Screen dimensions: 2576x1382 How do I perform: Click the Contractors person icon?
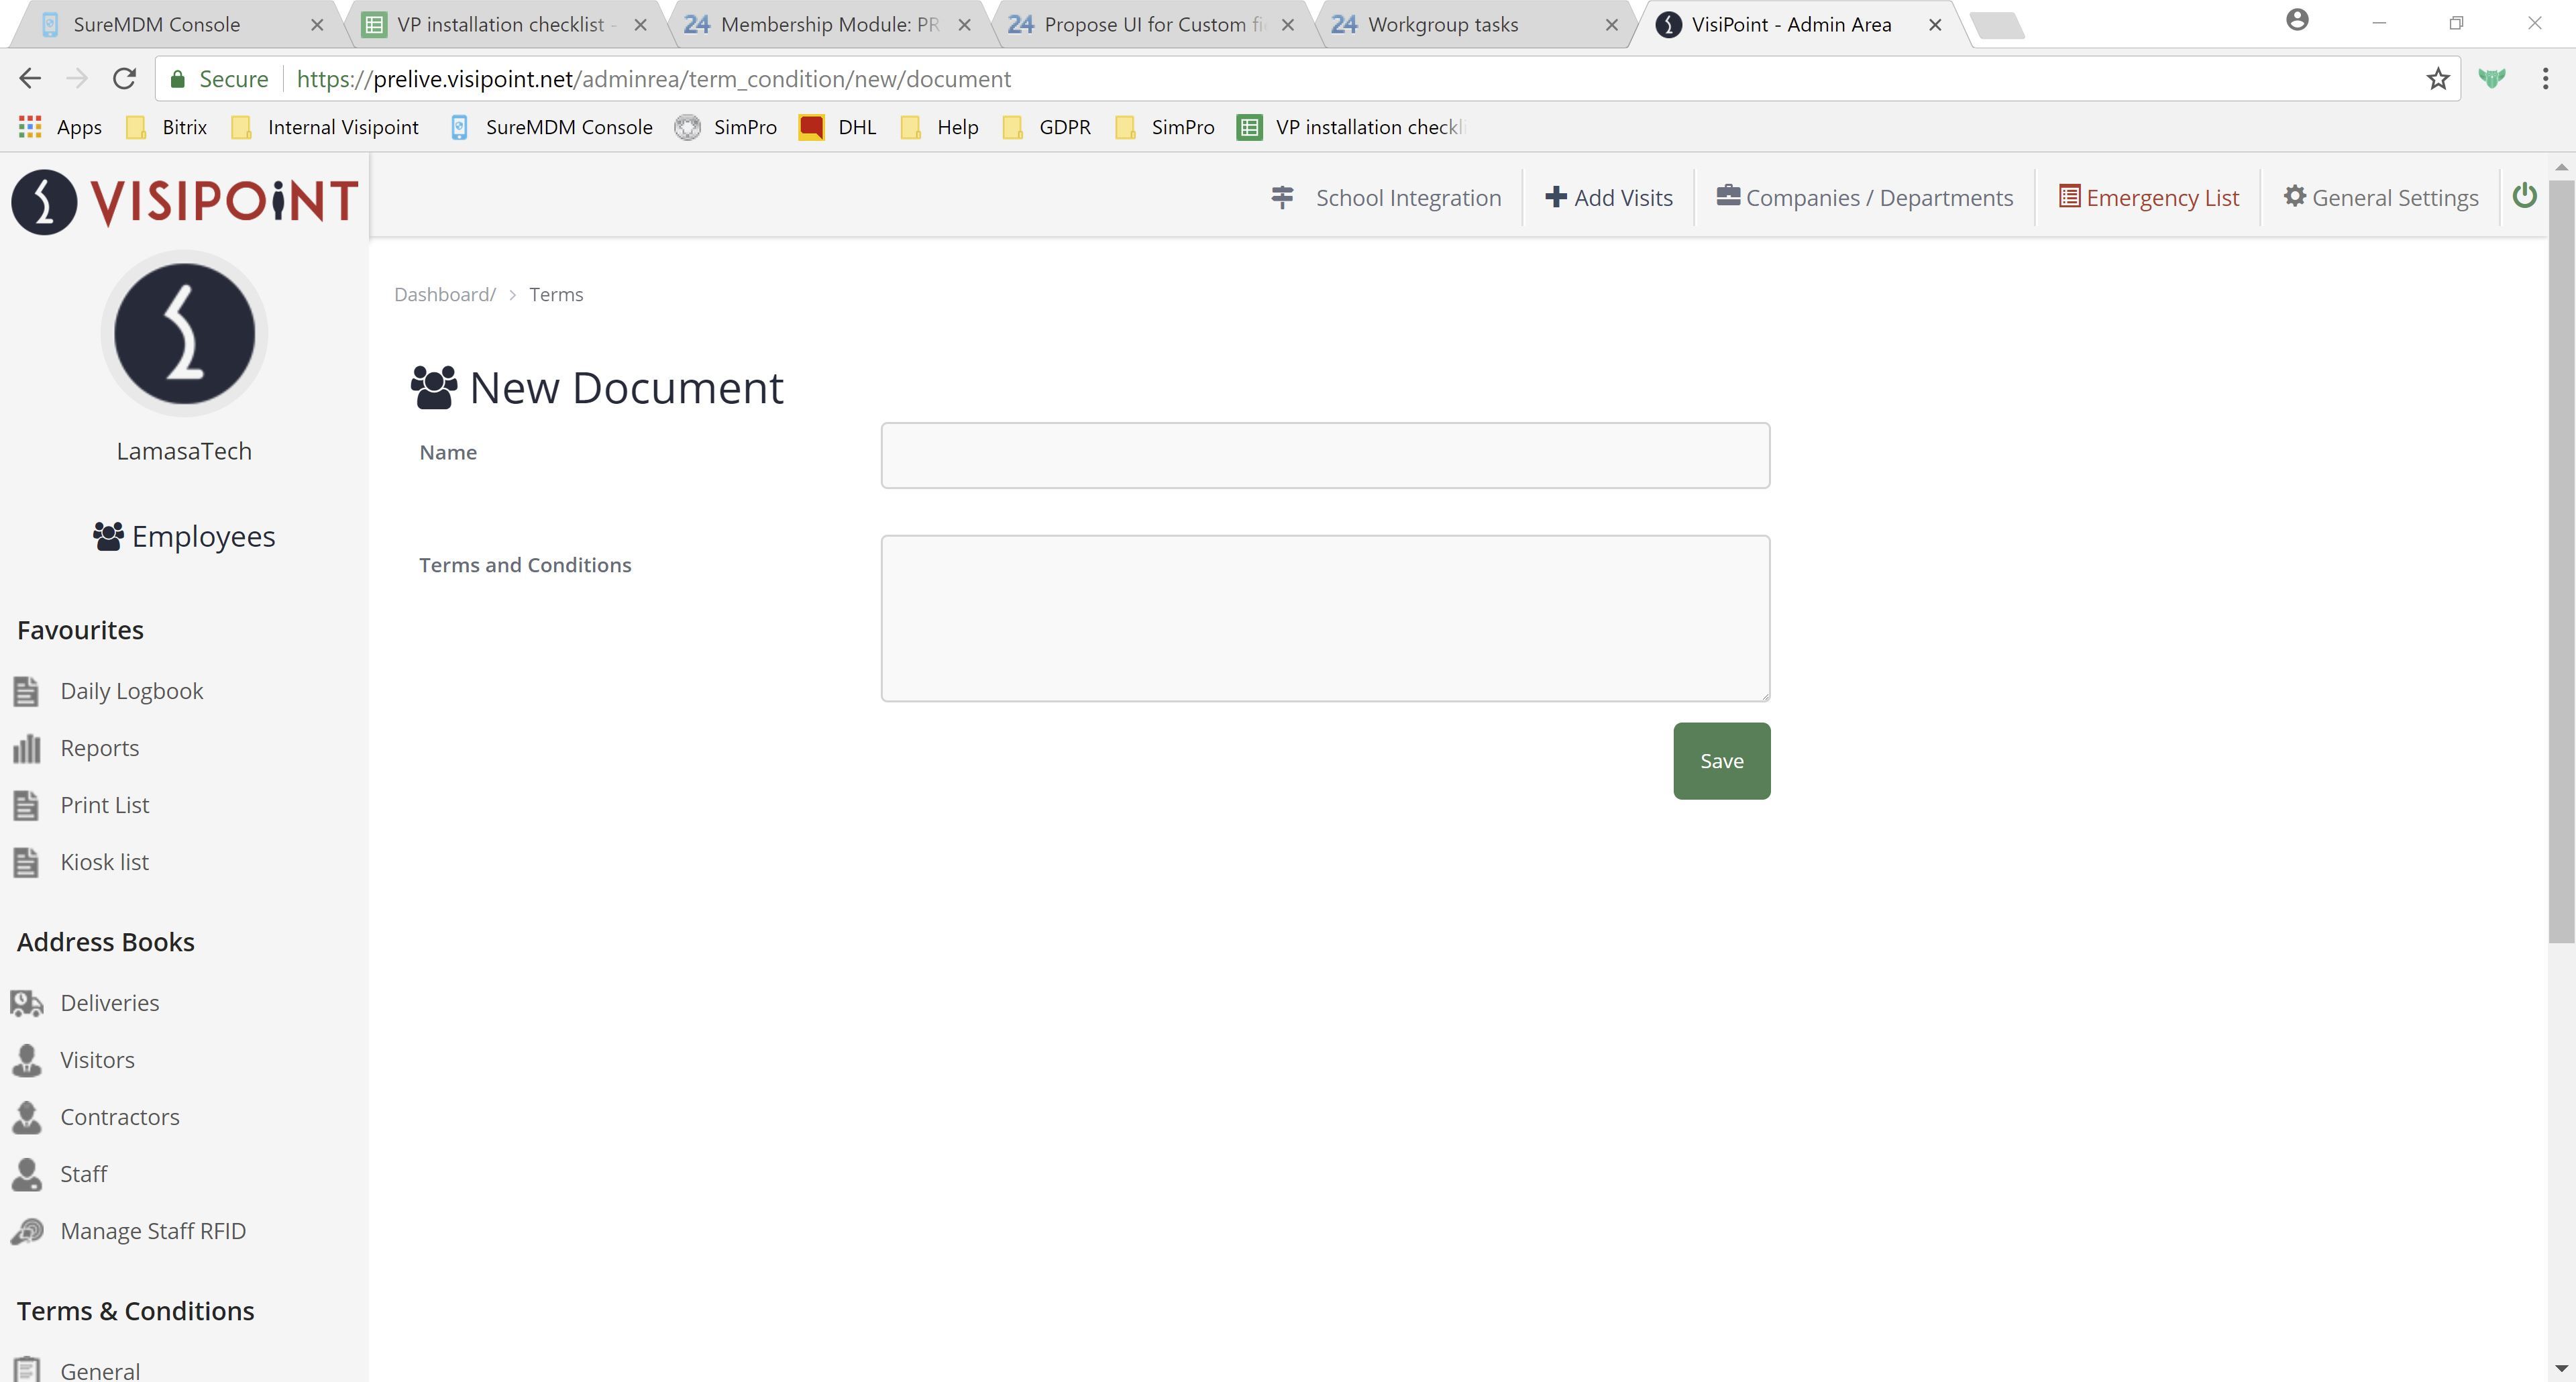(x=27, y=1117)
